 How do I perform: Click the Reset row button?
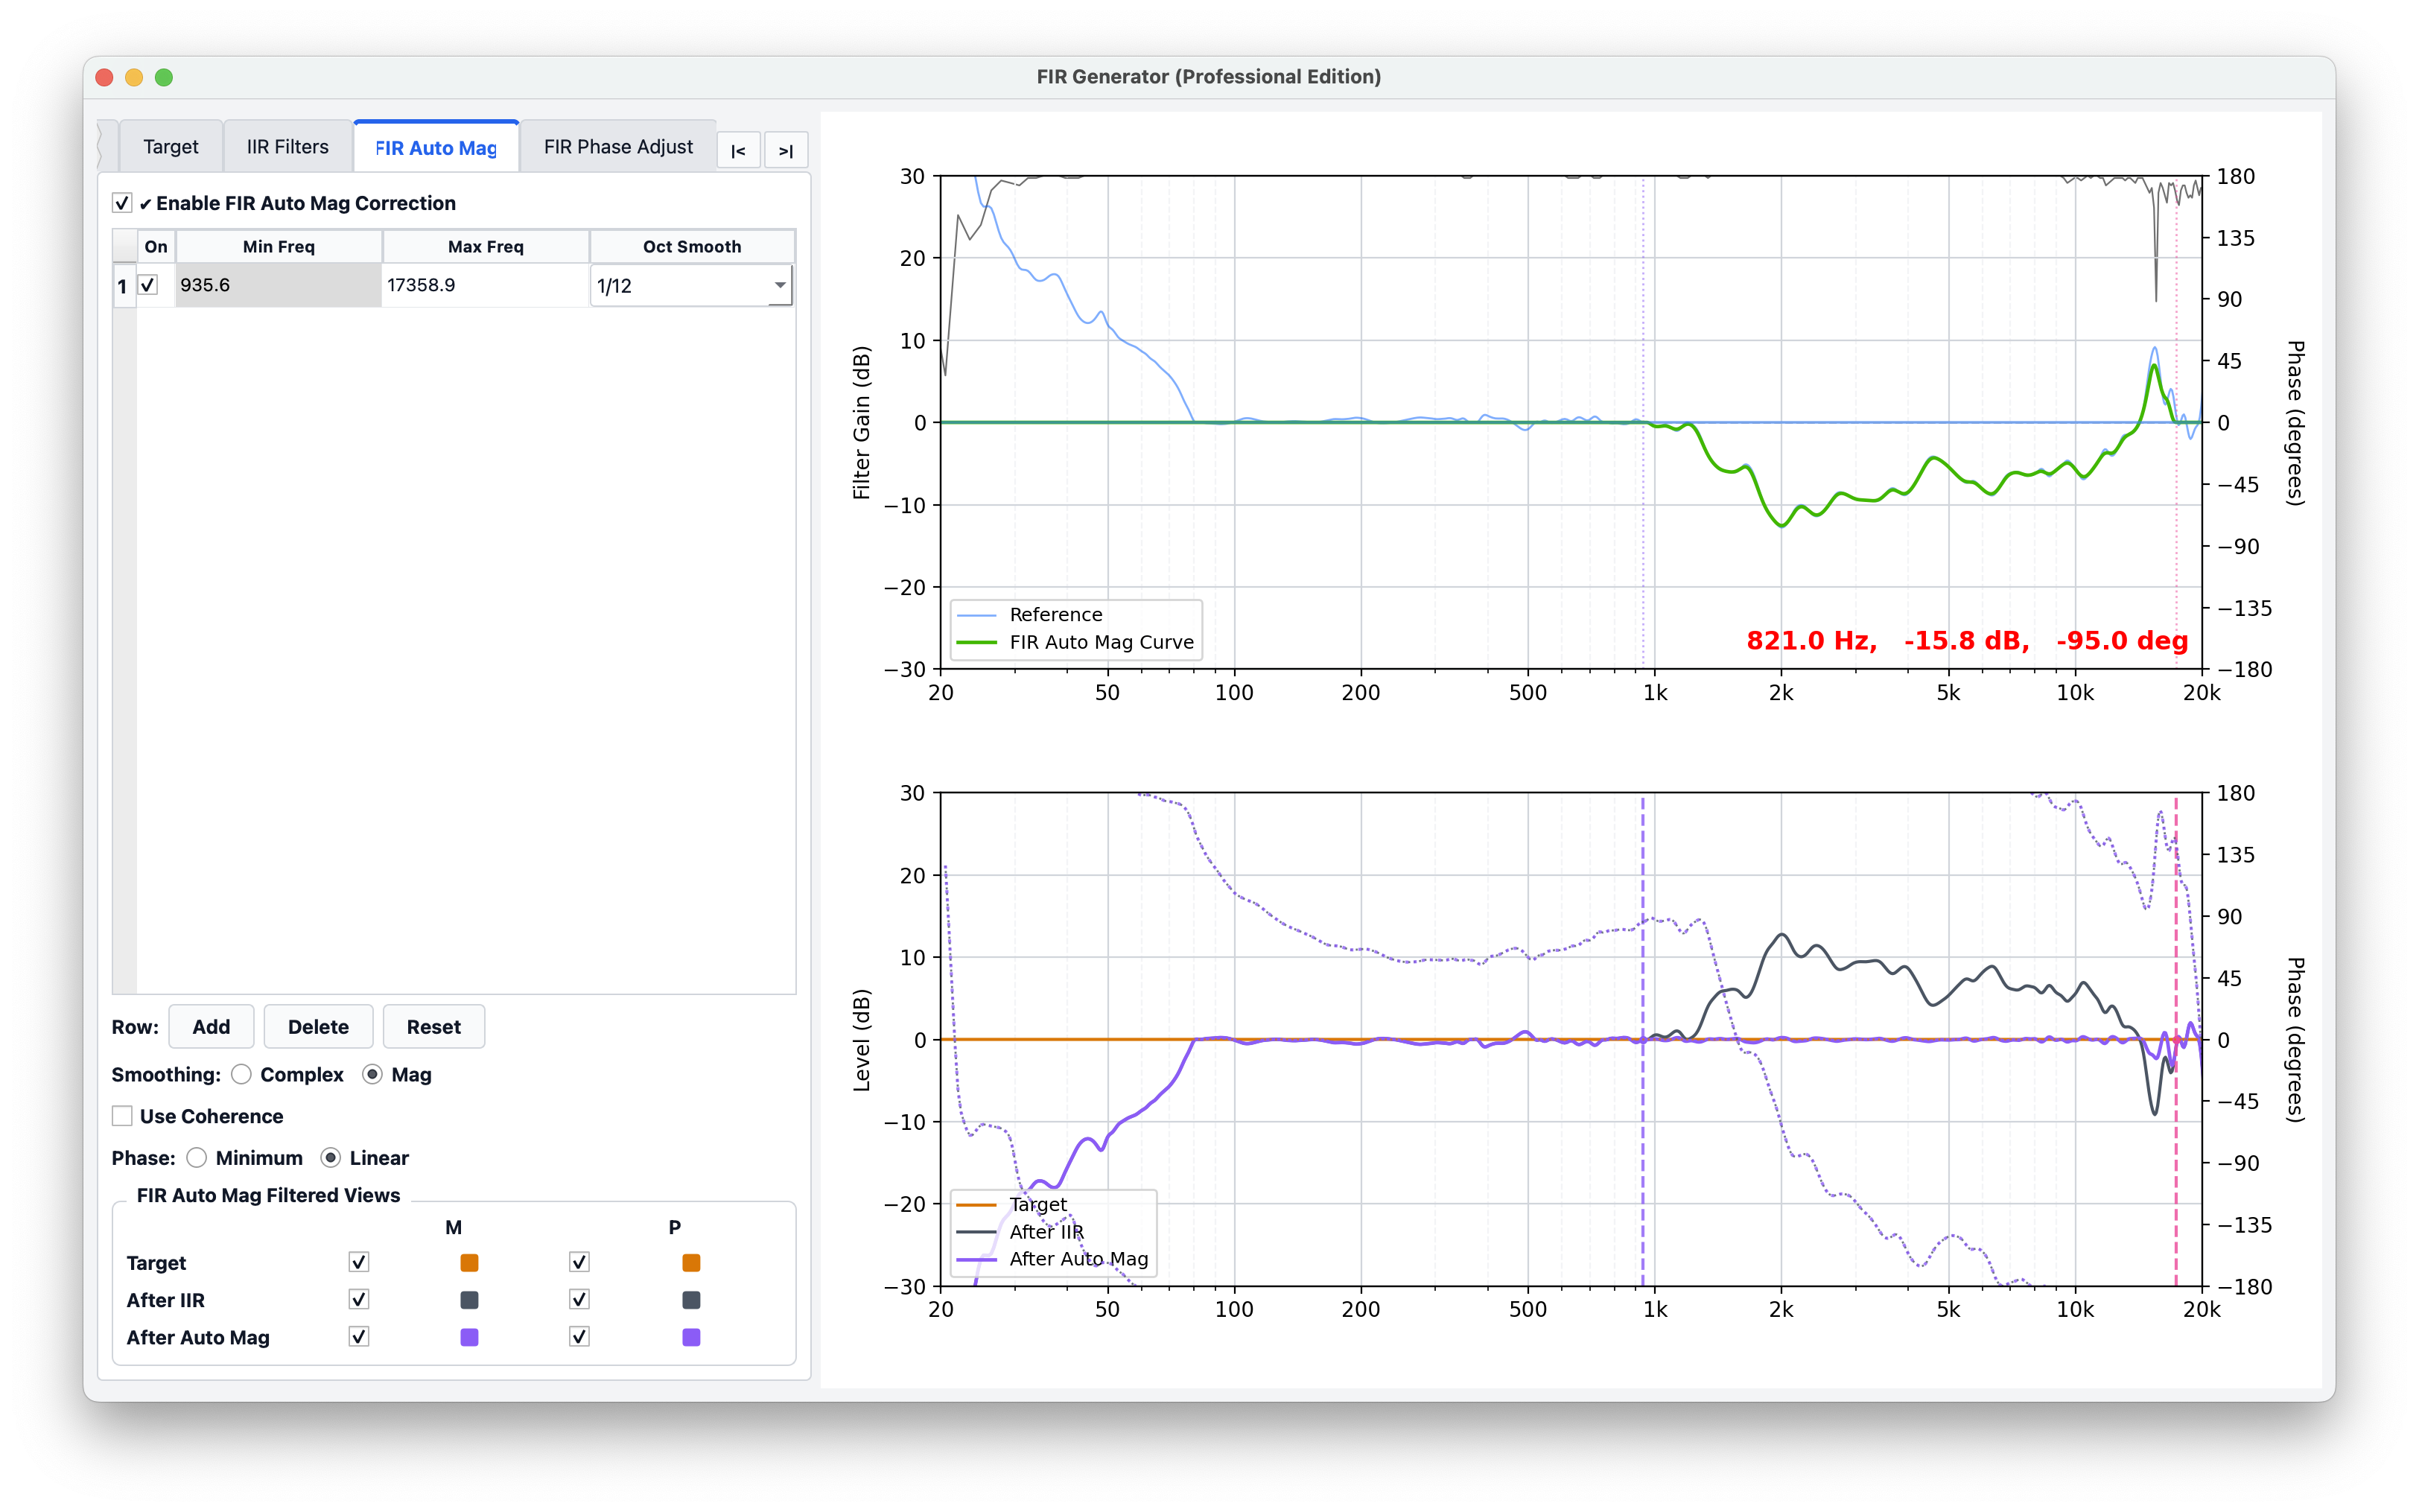433,1027
